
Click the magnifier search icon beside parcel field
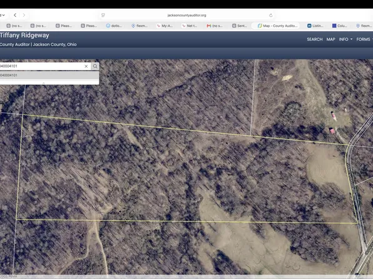[x=95, y=66]
